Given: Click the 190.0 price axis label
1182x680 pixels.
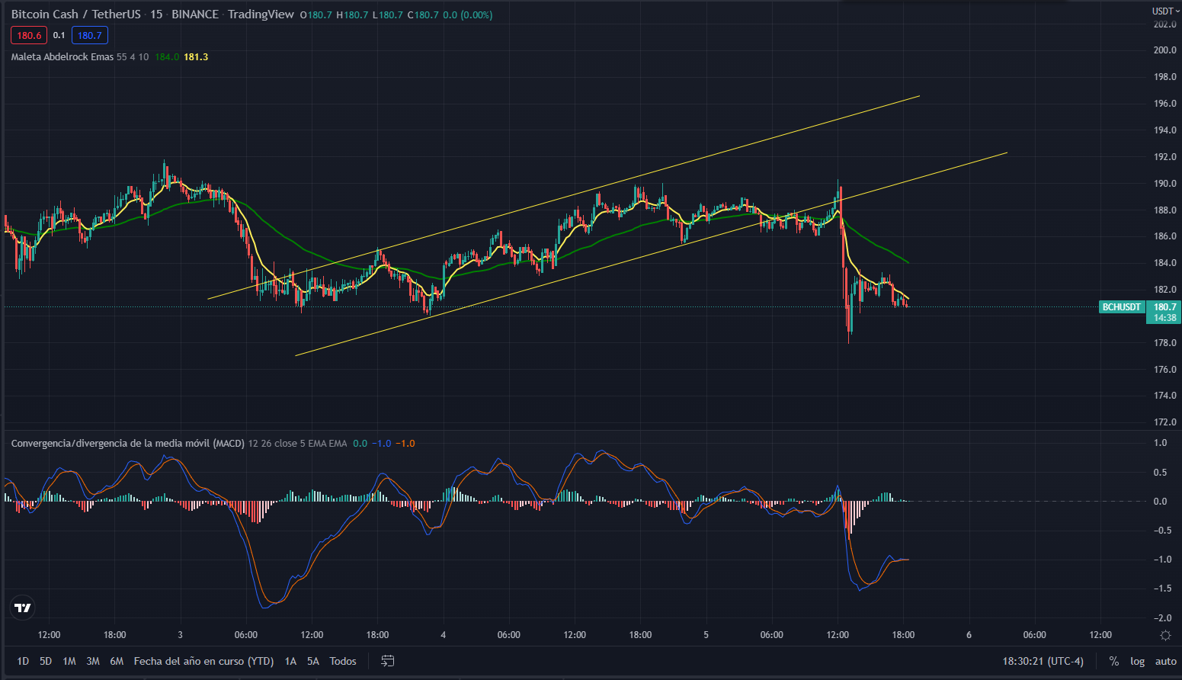Looking at the screenshot, I should [x=1164, y=184].
